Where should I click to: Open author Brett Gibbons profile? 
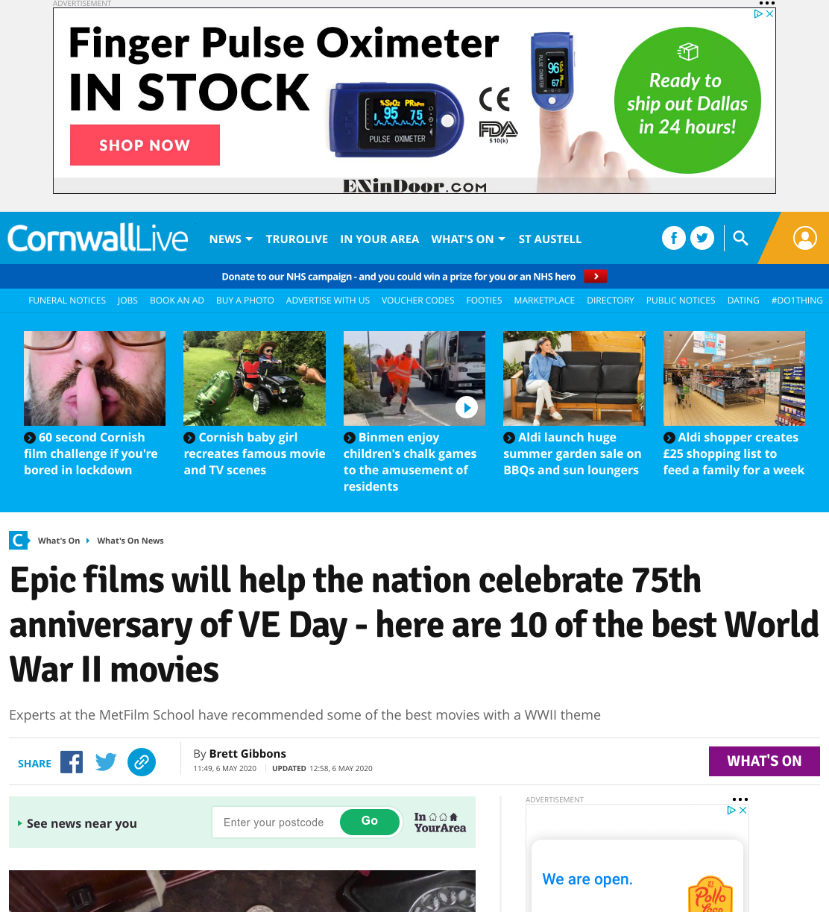tap(248, 754)
